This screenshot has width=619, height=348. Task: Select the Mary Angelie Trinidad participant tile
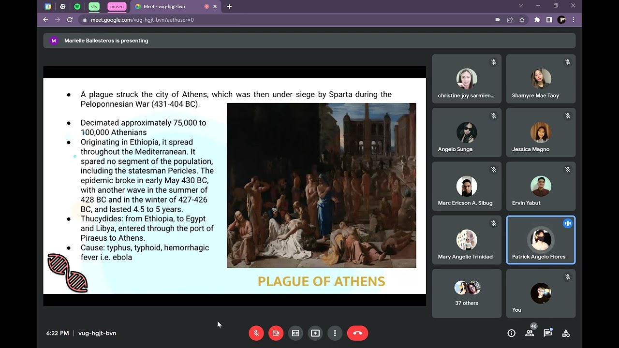click(x=467, y=240)
